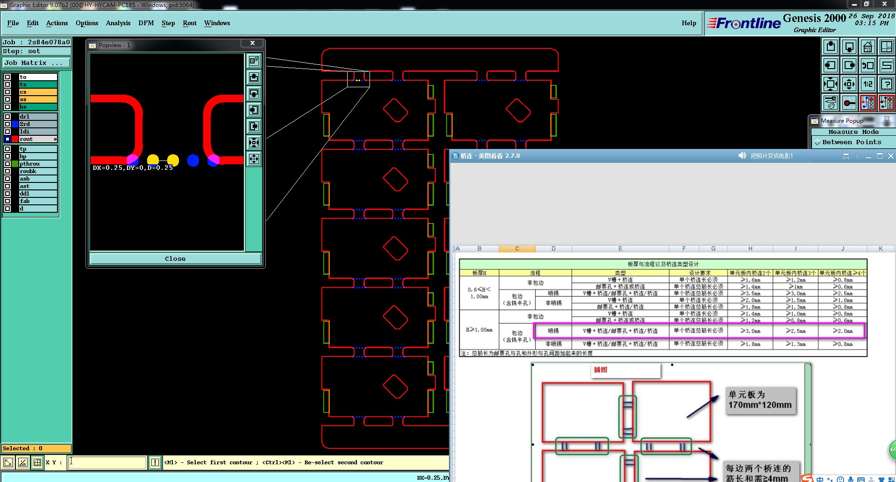Toggle the checkbox for the pthrou layer
The width and height of the screenshot is (896, 482).
click(7, 164)
